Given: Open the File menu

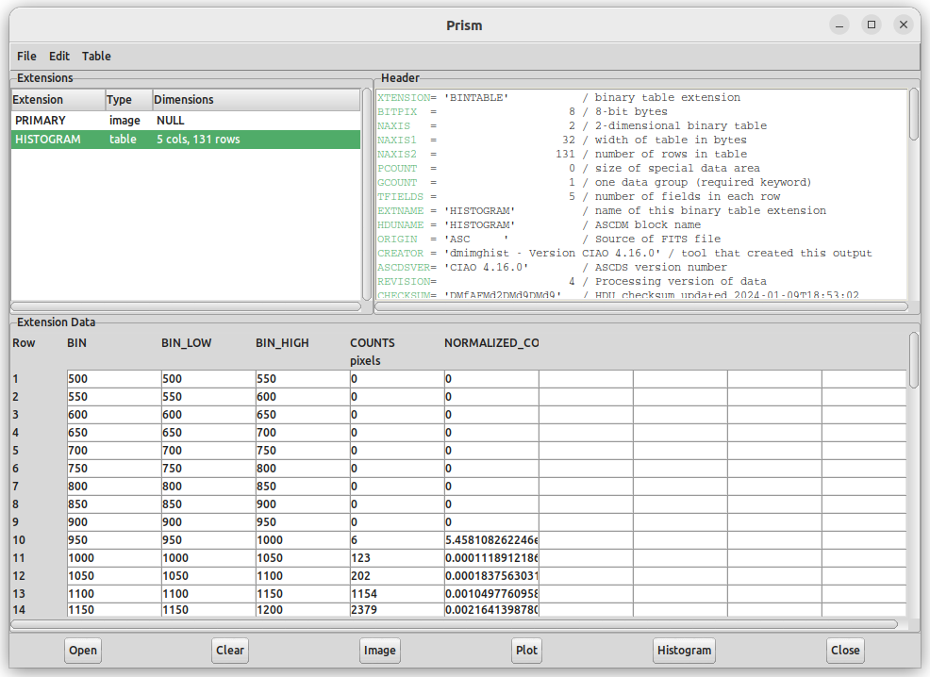Looking at the screenshot, I should click(26, 57).
